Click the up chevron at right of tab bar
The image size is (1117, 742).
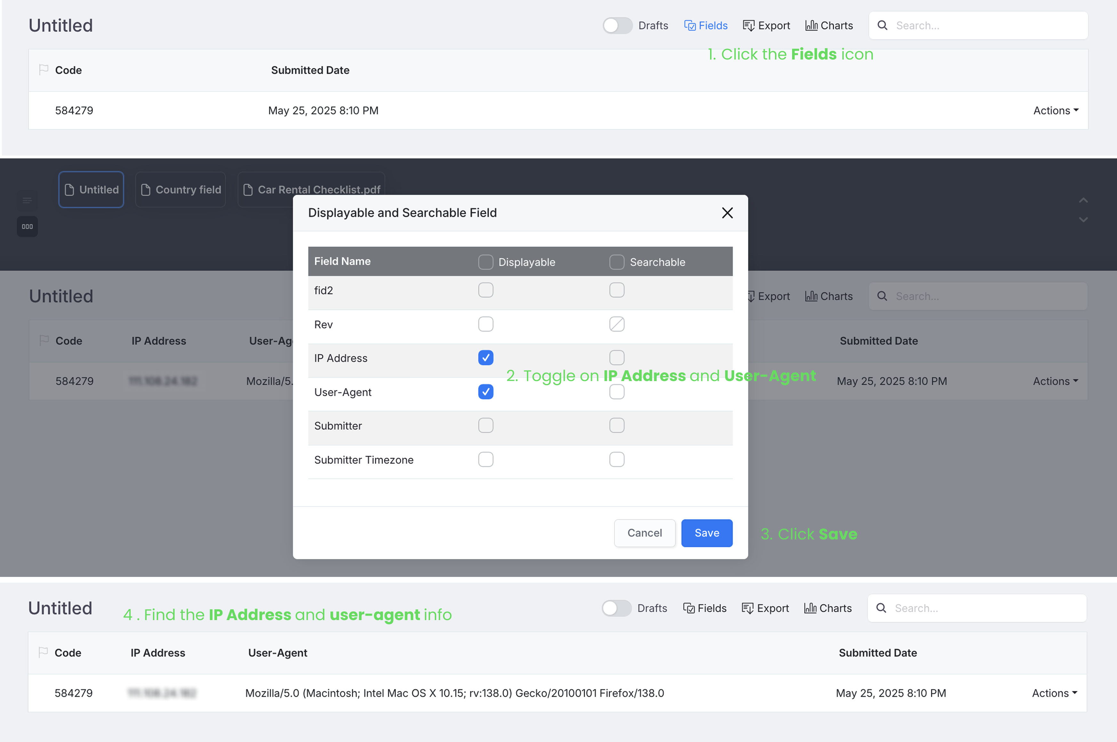click(x=1083, y=201)
